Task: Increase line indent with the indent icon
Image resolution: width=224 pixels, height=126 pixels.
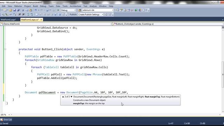Action: pyautogui.click(x=23, y=14)
